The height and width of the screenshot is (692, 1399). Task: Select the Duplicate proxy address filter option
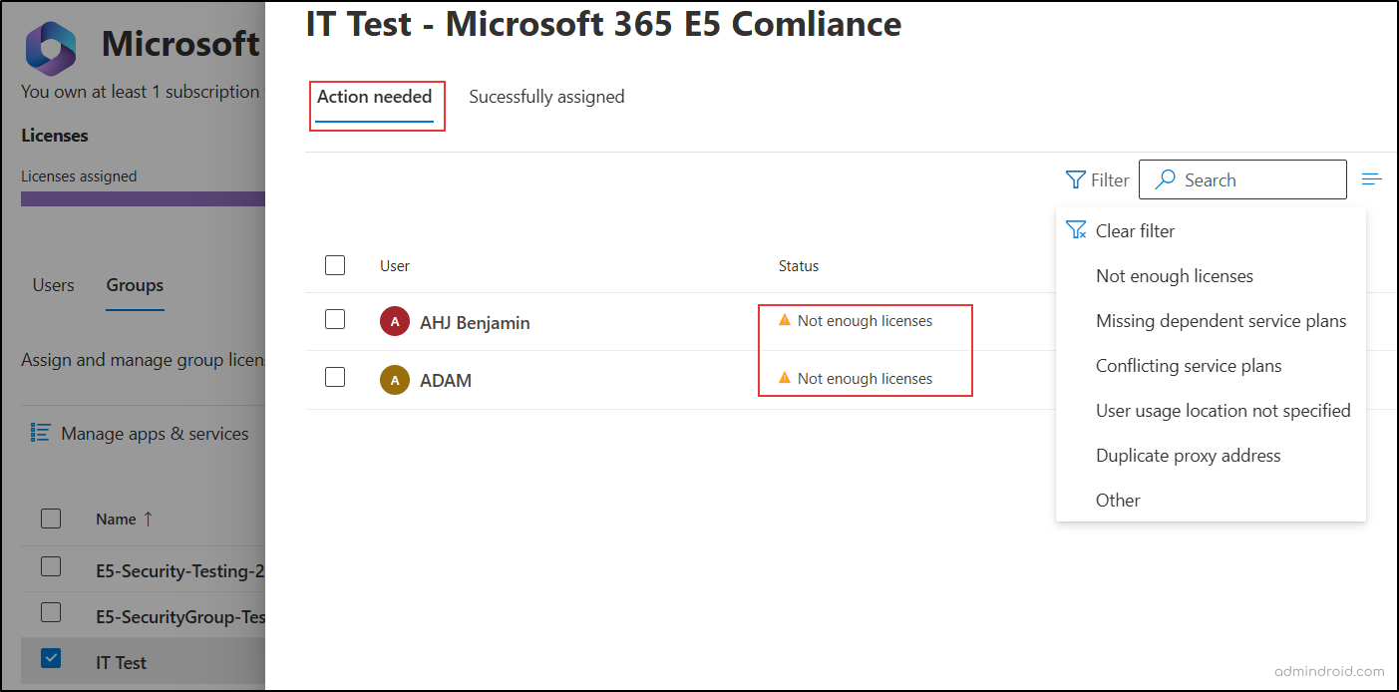(1188, 455)
